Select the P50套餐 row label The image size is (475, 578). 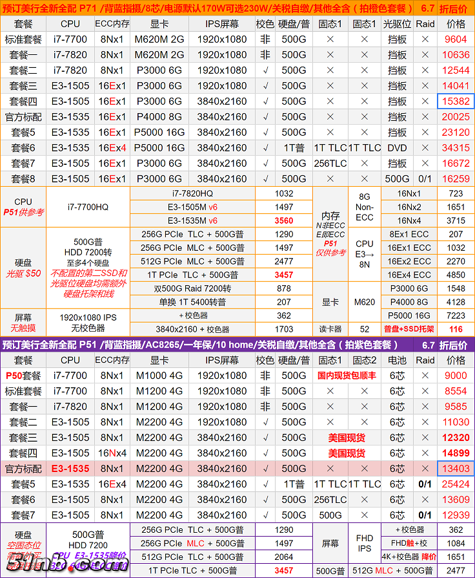click(23, 376)
